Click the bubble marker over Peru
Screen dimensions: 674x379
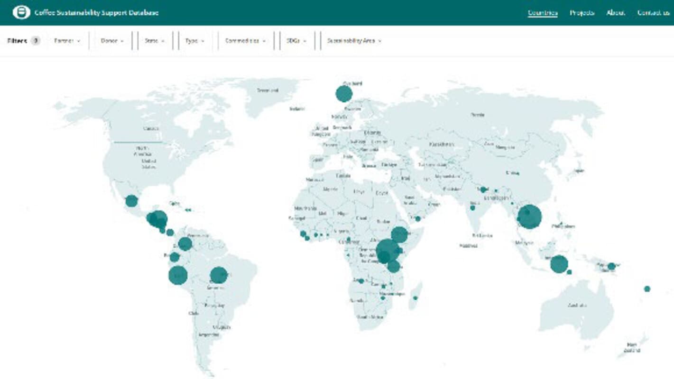[x=178, y=275]
